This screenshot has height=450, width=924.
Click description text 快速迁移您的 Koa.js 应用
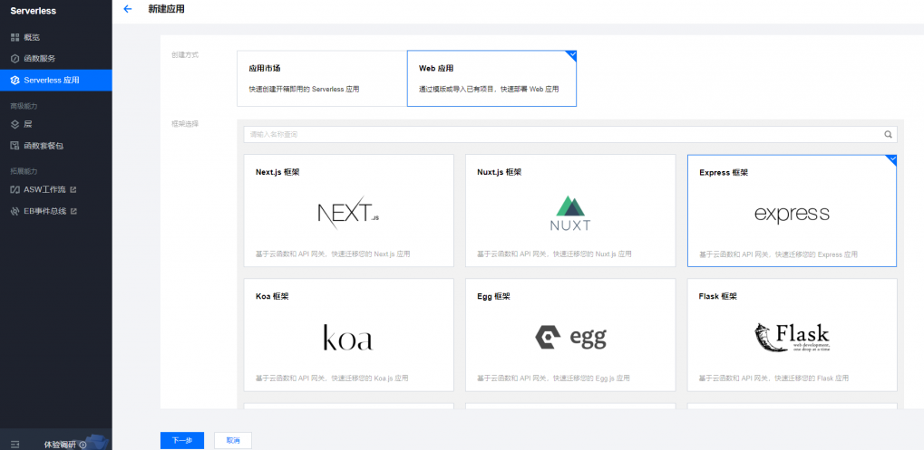(369, 378)
